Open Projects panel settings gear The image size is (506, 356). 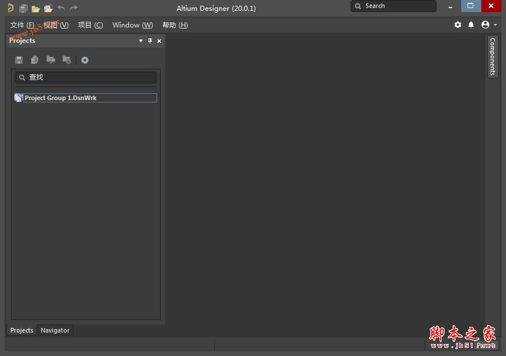[85, 60]
